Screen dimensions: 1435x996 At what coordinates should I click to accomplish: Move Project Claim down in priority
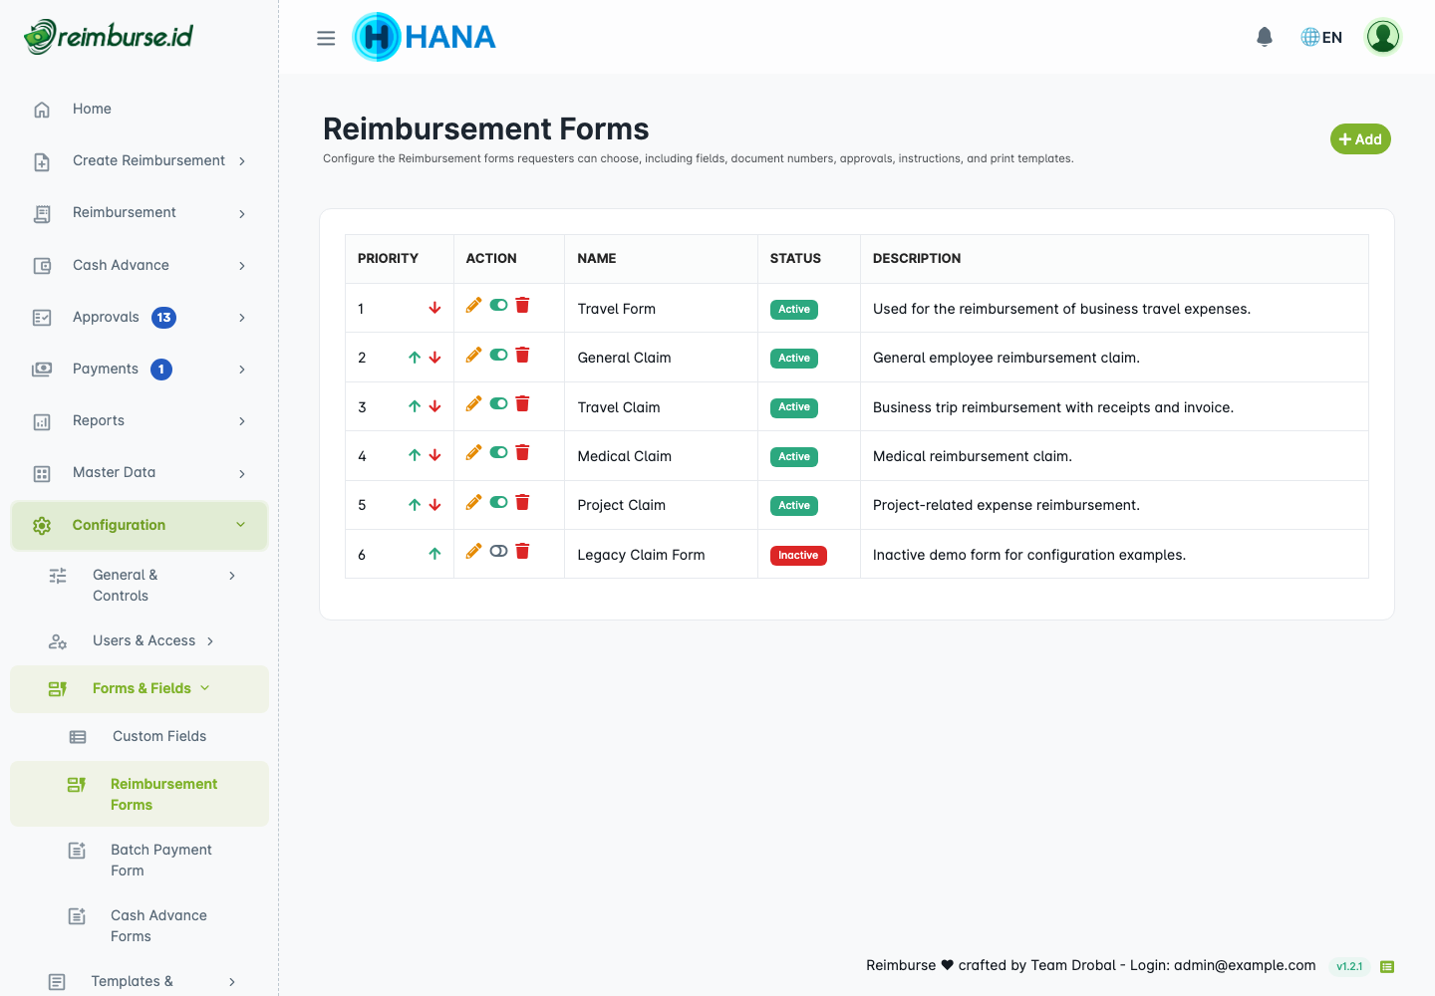[434, 505]
